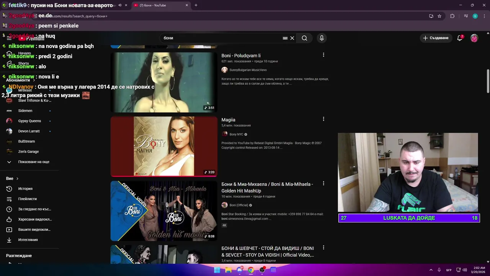Play the Magiia video thumbnail
The width and height of the screenshot is (490, 276).
point(164,146)
